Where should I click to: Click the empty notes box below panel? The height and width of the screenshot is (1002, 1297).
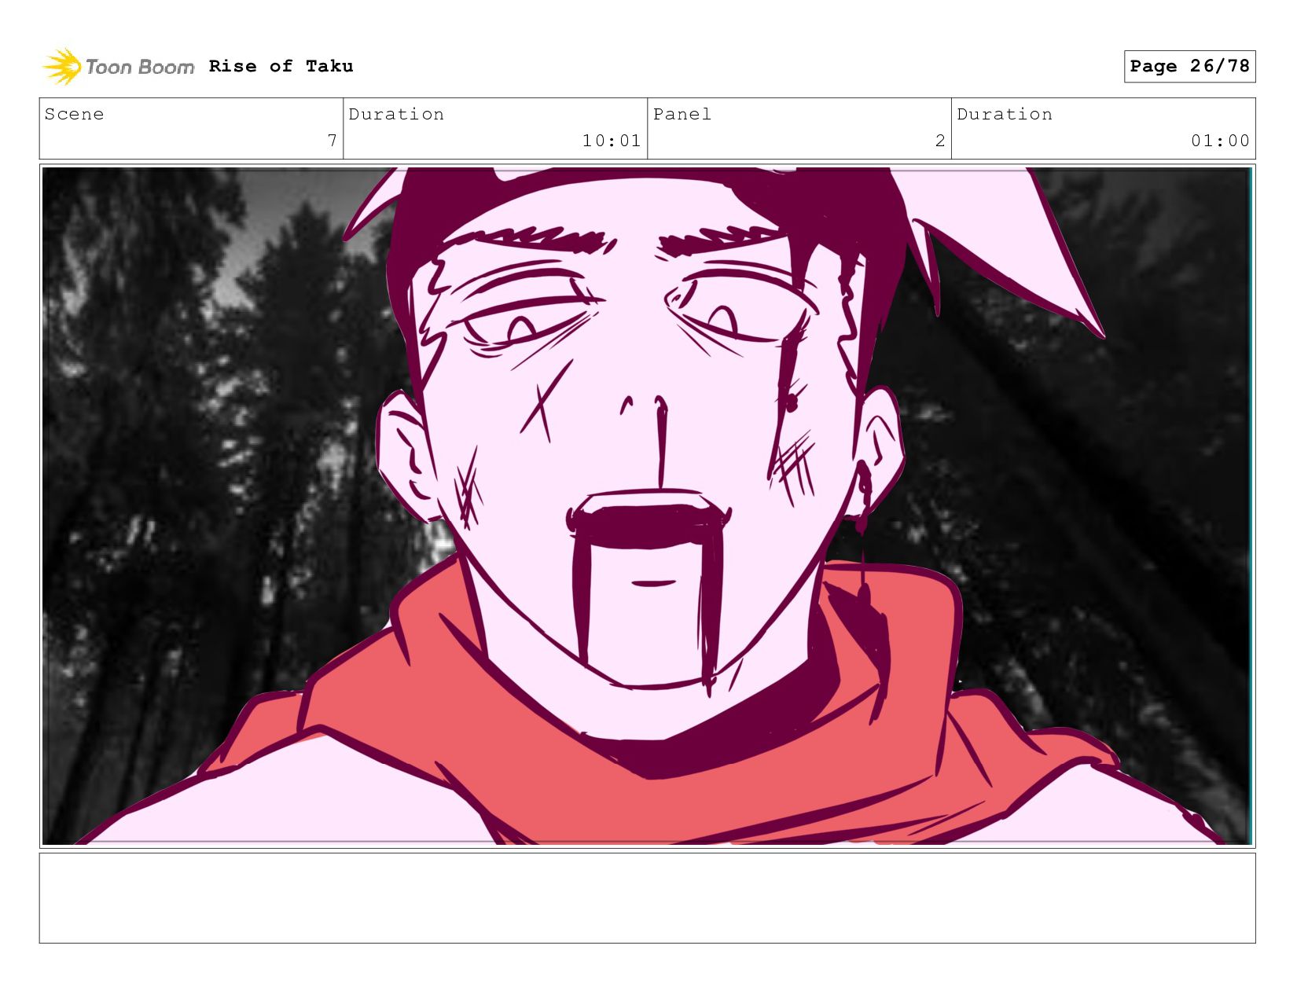[647, 898]
